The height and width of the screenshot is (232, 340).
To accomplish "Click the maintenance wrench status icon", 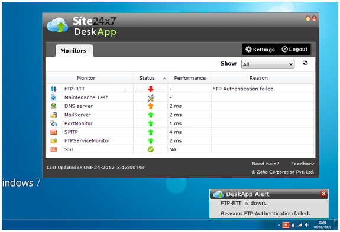I will [x=151, y=98].
